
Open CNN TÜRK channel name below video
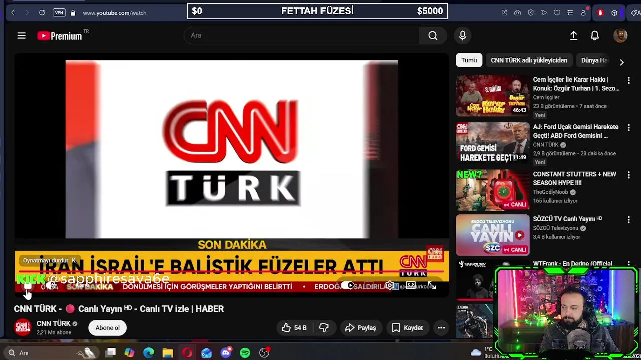click(54, 323)
